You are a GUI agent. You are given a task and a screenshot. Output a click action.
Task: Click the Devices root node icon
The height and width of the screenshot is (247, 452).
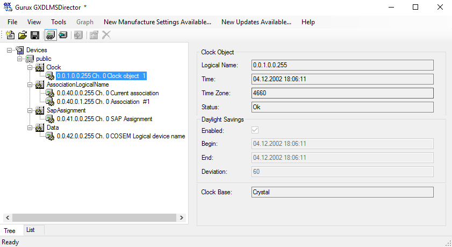tap(20, 50)
